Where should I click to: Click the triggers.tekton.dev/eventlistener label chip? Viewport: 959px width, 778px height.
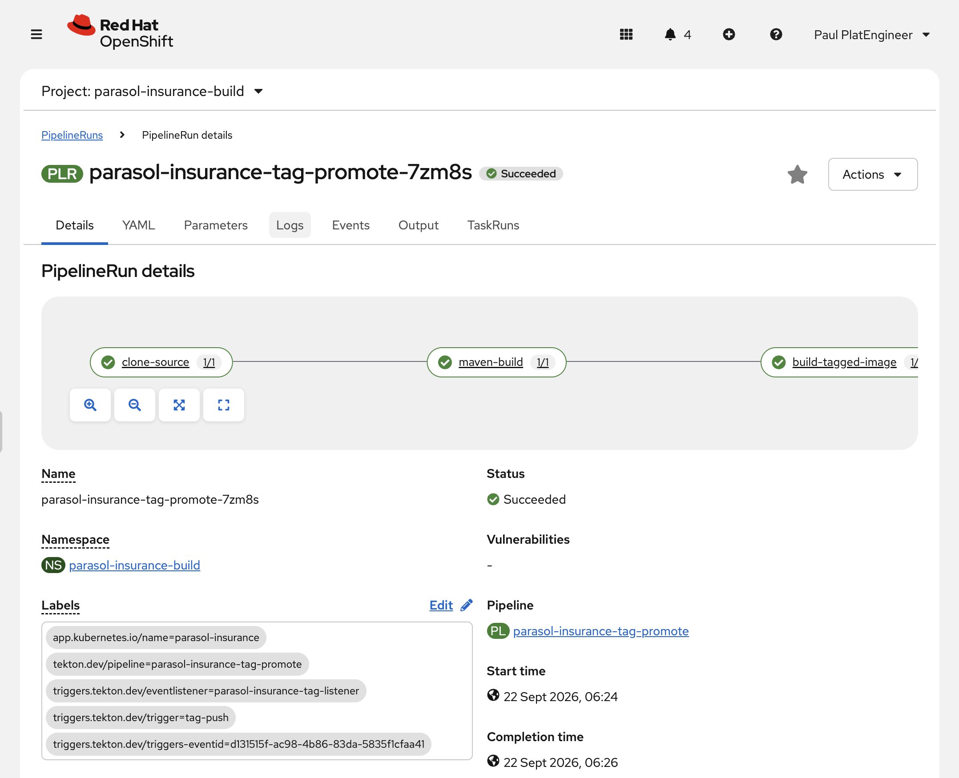click(206, 690)
